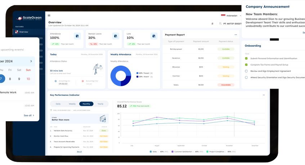Open Payment Report three-dot menu
Viewport: 305px width, 165px height.
[x=236, y=35]
